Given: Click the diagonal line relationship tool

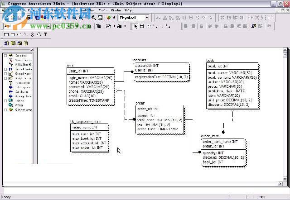Looking at the screenshot, I should [25, 34].
